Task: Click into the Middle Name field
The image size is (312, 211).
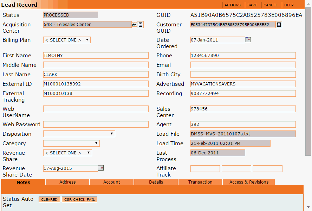Action: (x=96, y=65)
